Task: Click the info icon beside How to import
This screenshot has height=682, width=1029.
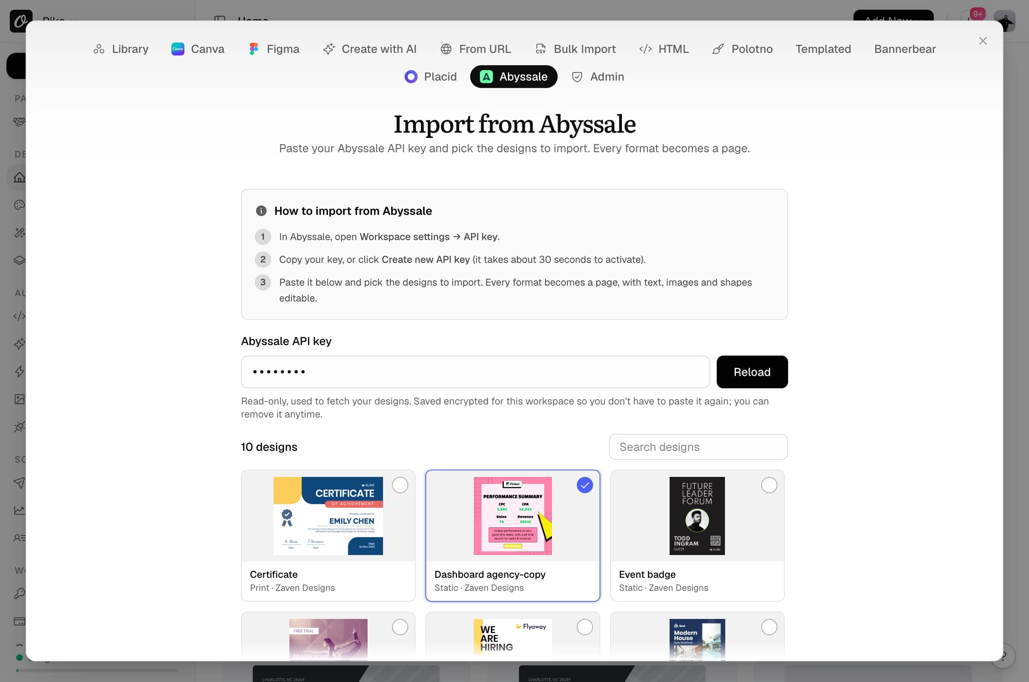Action: tap(261, 211)
